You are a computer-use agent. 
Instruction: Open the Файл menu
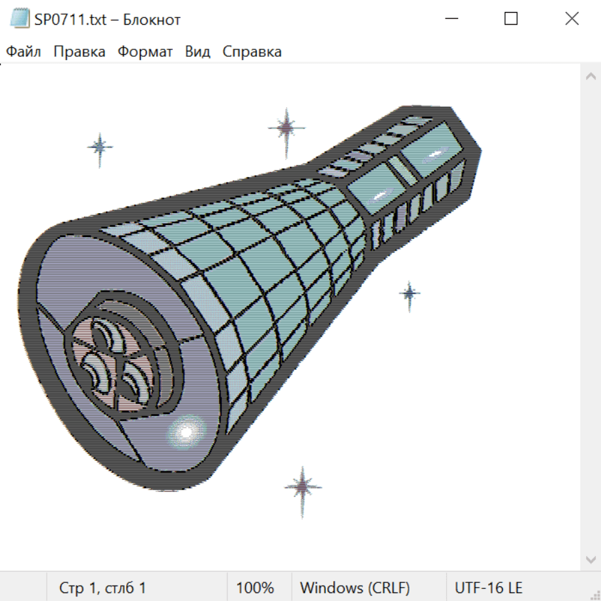[x=23, y=52]
